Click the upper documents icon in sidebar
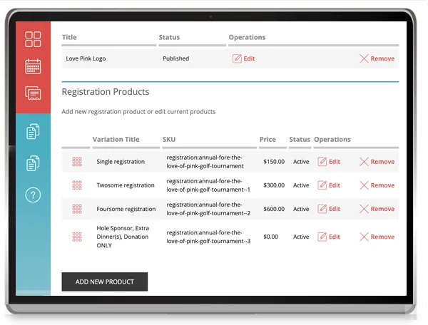 tap(33, 131)
